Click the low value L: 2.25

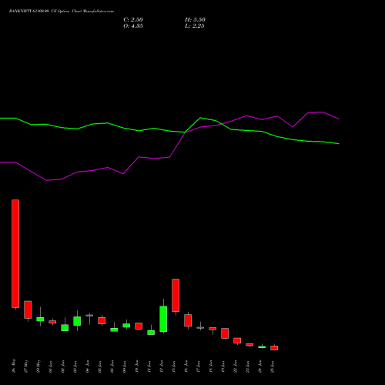click(195, 26)
